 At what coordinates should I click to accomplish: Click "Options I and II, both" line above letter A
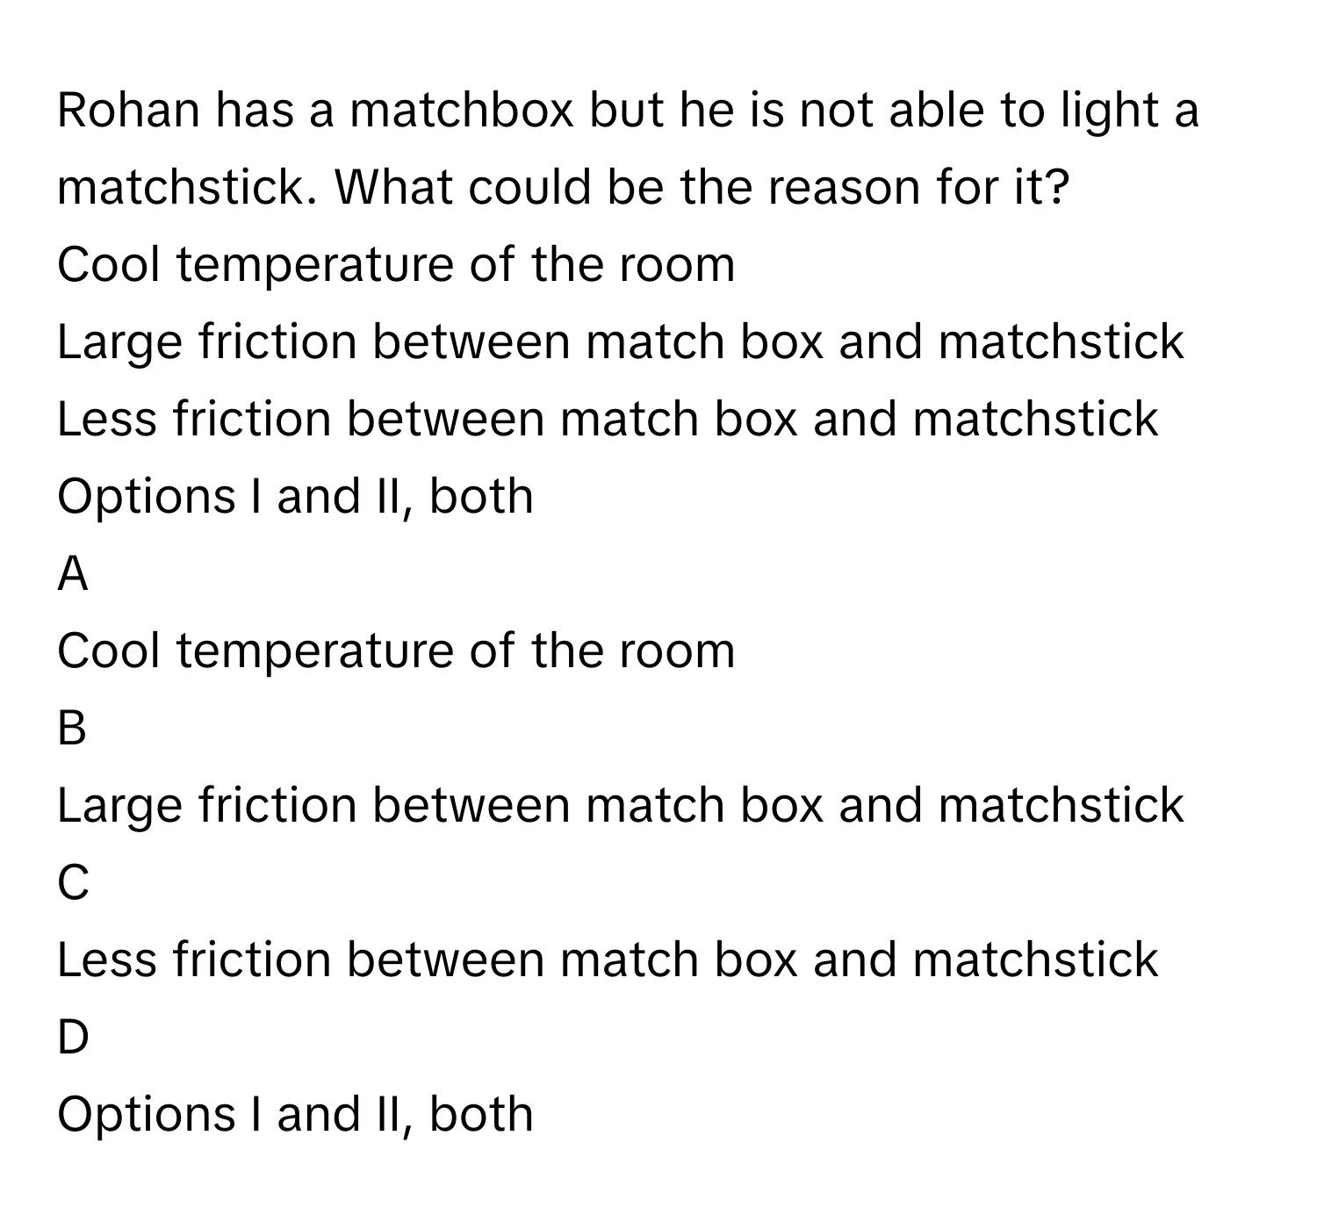point(295,497)
